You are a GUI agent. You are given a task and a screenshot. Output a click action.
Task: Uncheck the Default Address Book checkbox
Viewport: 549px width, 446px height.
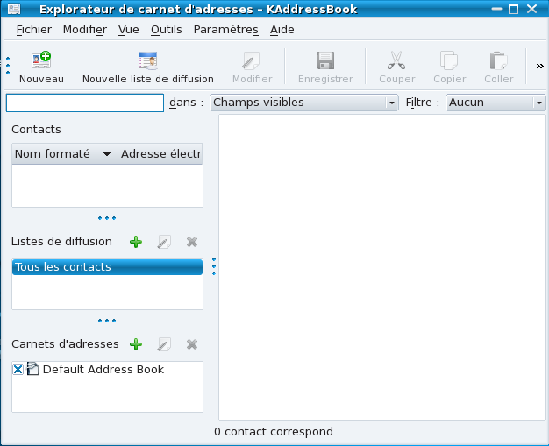click(18, 370)
